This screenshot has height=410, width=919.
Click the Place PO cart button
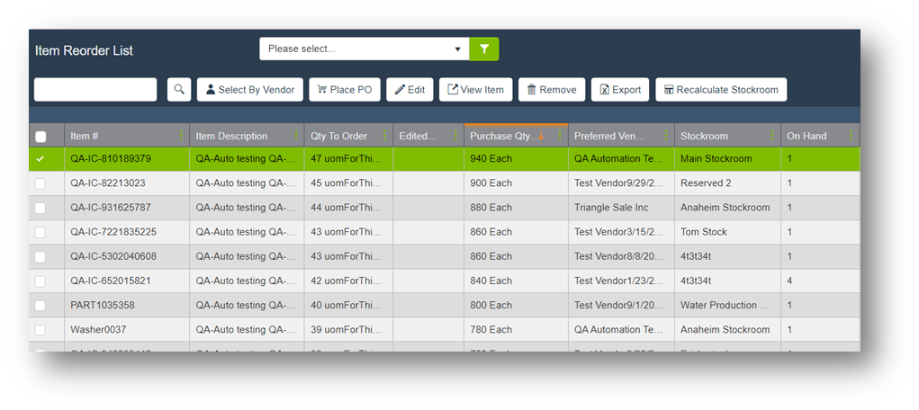click(344, 89)
